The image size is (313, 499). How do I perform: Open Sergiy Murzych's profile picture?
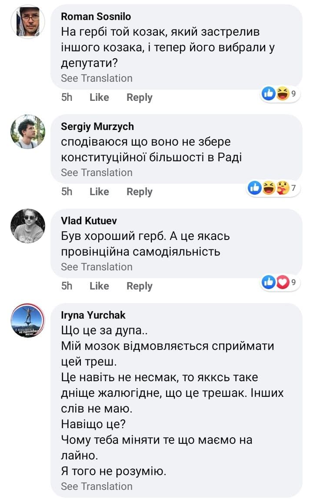[28, 132]
